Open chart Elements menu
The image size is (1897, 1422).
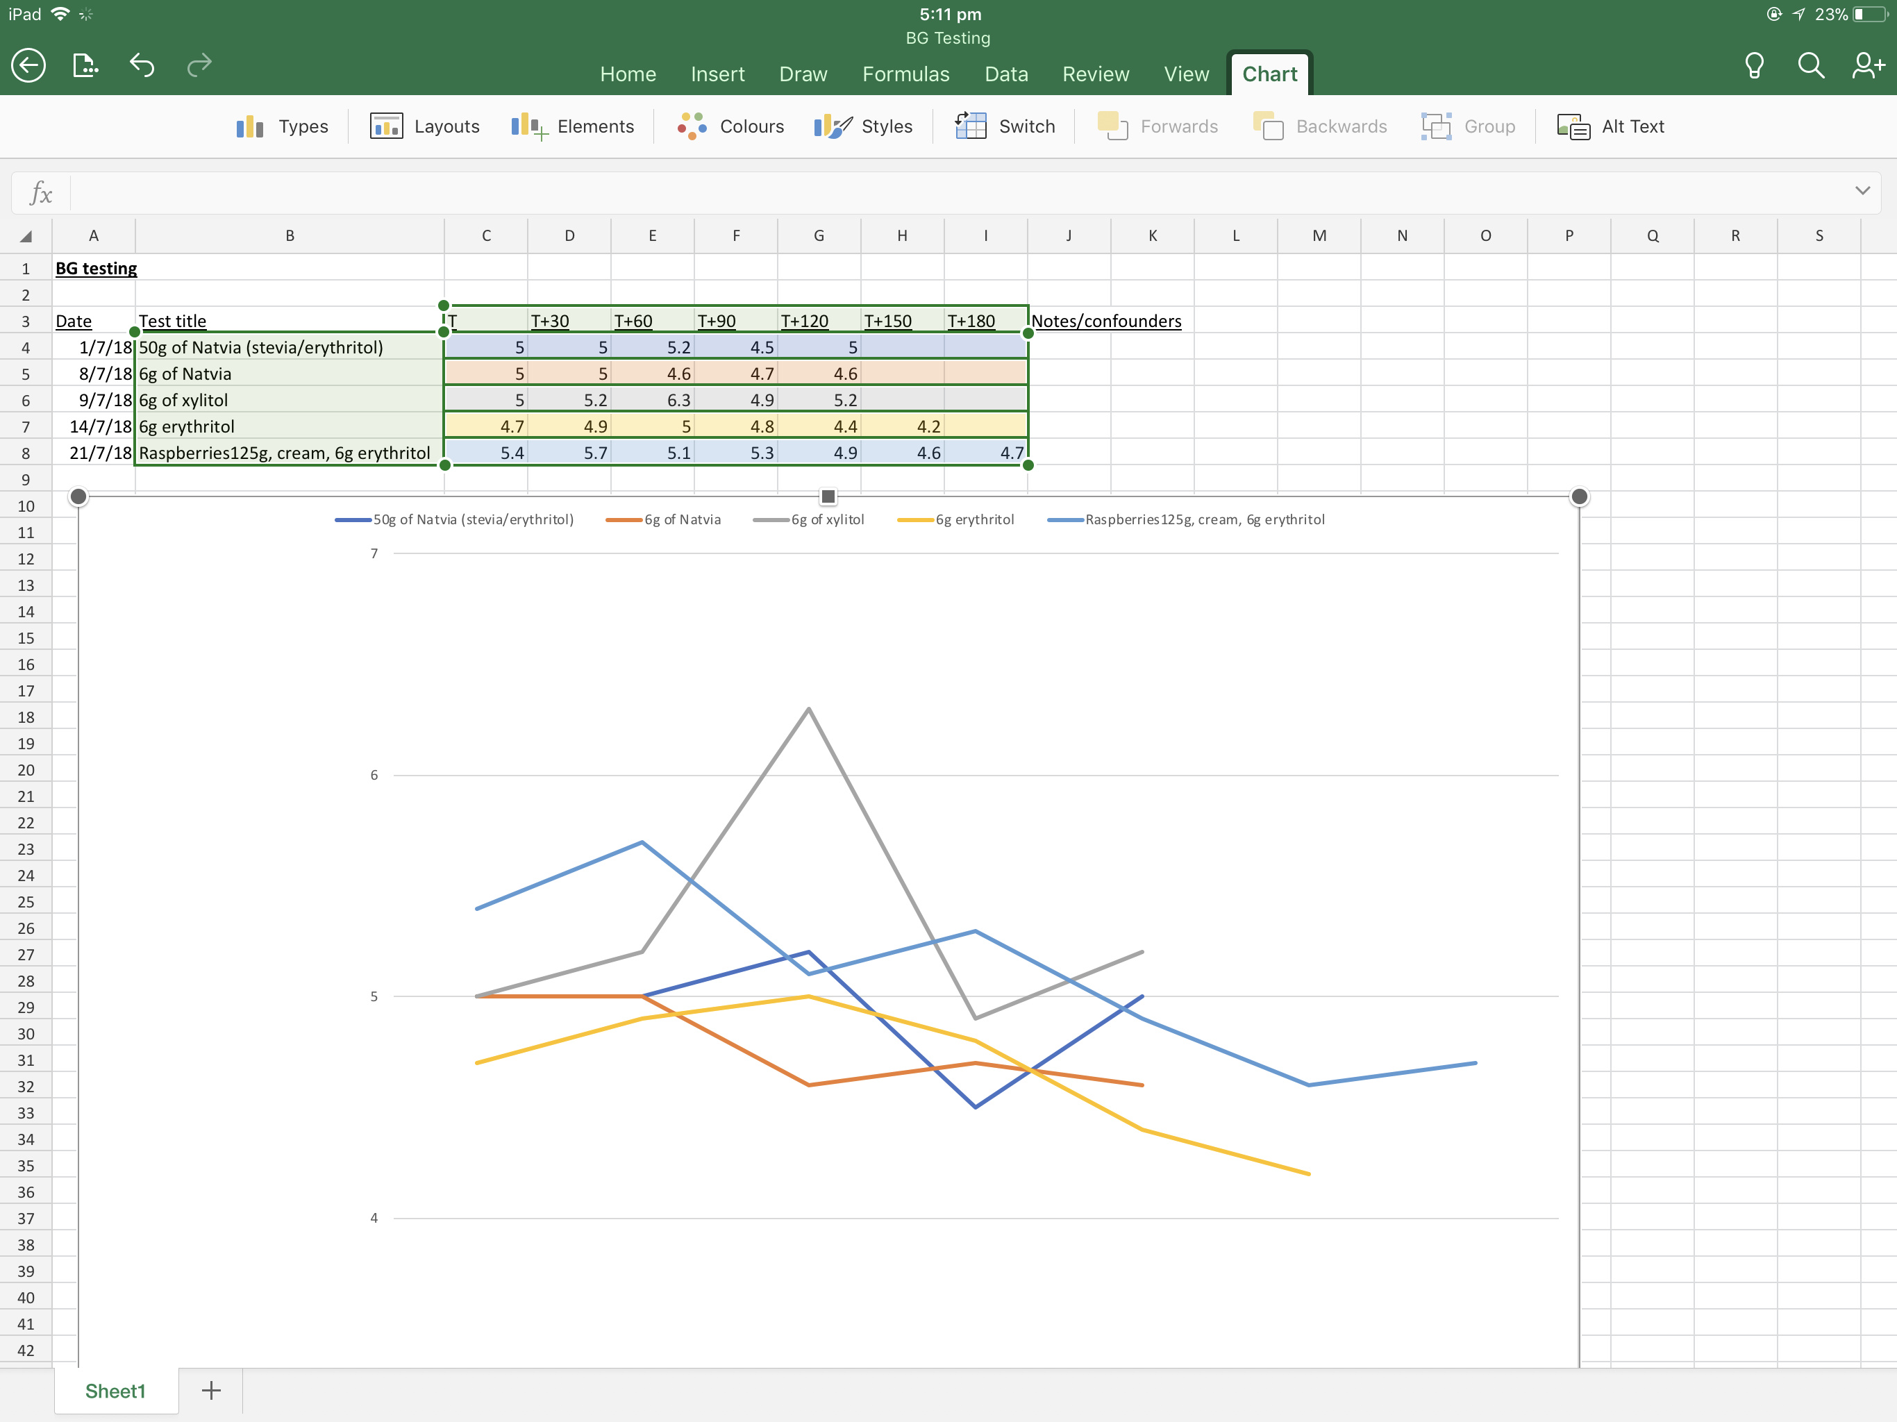[x=572, y=127]
